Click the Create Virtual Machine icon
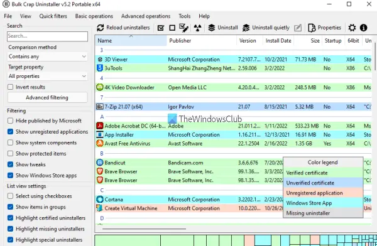 coord(100,208)
